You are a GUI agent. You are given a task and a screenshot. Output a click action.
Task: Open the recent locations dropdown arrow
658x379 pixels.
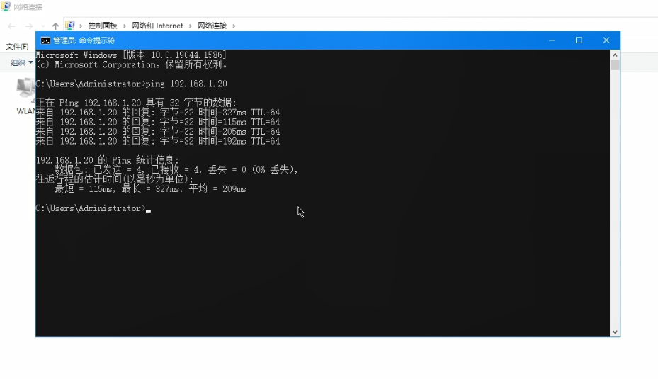pos(42,26)
